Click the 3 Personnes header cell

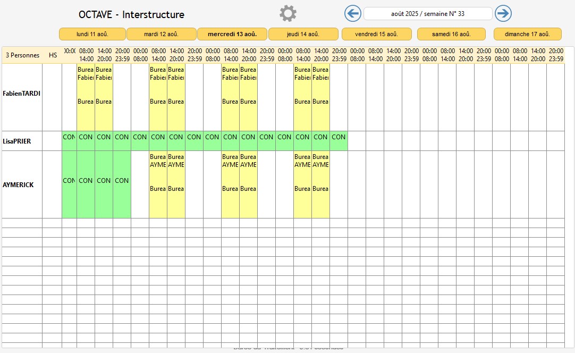[22, 55]
